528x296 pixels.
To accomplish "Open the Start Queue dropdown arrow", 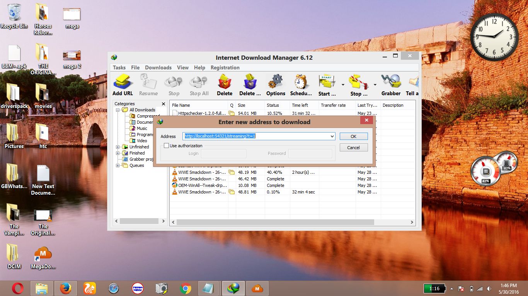I will (343, 85).
